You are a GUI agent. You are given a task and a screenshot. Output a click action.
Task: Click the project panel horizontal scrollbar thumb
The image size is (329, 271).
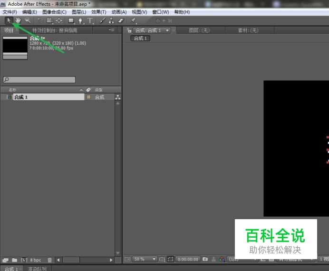pos(71,260)
